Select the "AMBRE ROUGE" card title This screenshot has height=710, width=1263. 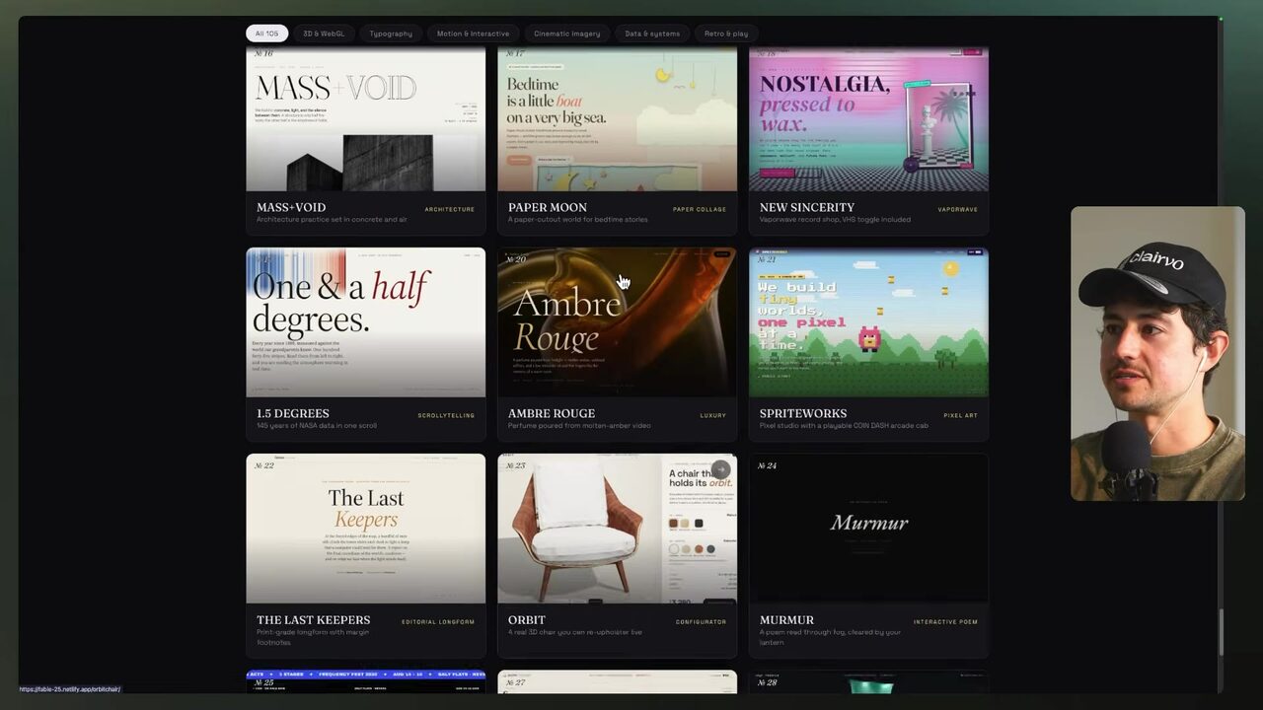(552, 414)
